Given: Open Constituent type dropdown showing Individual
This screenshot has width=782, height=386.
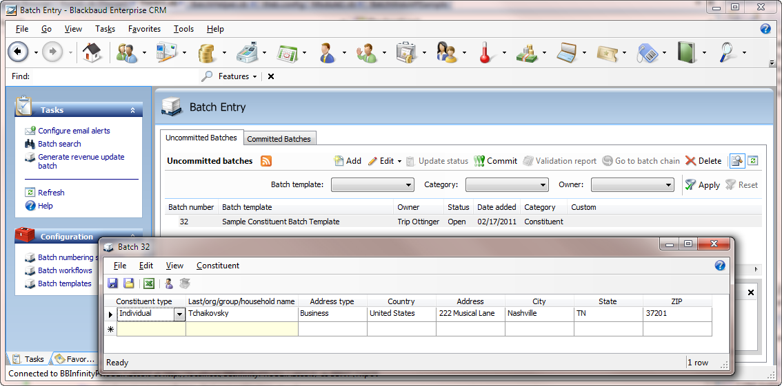Looking at the screenshot, I should (x=179, y=314).
